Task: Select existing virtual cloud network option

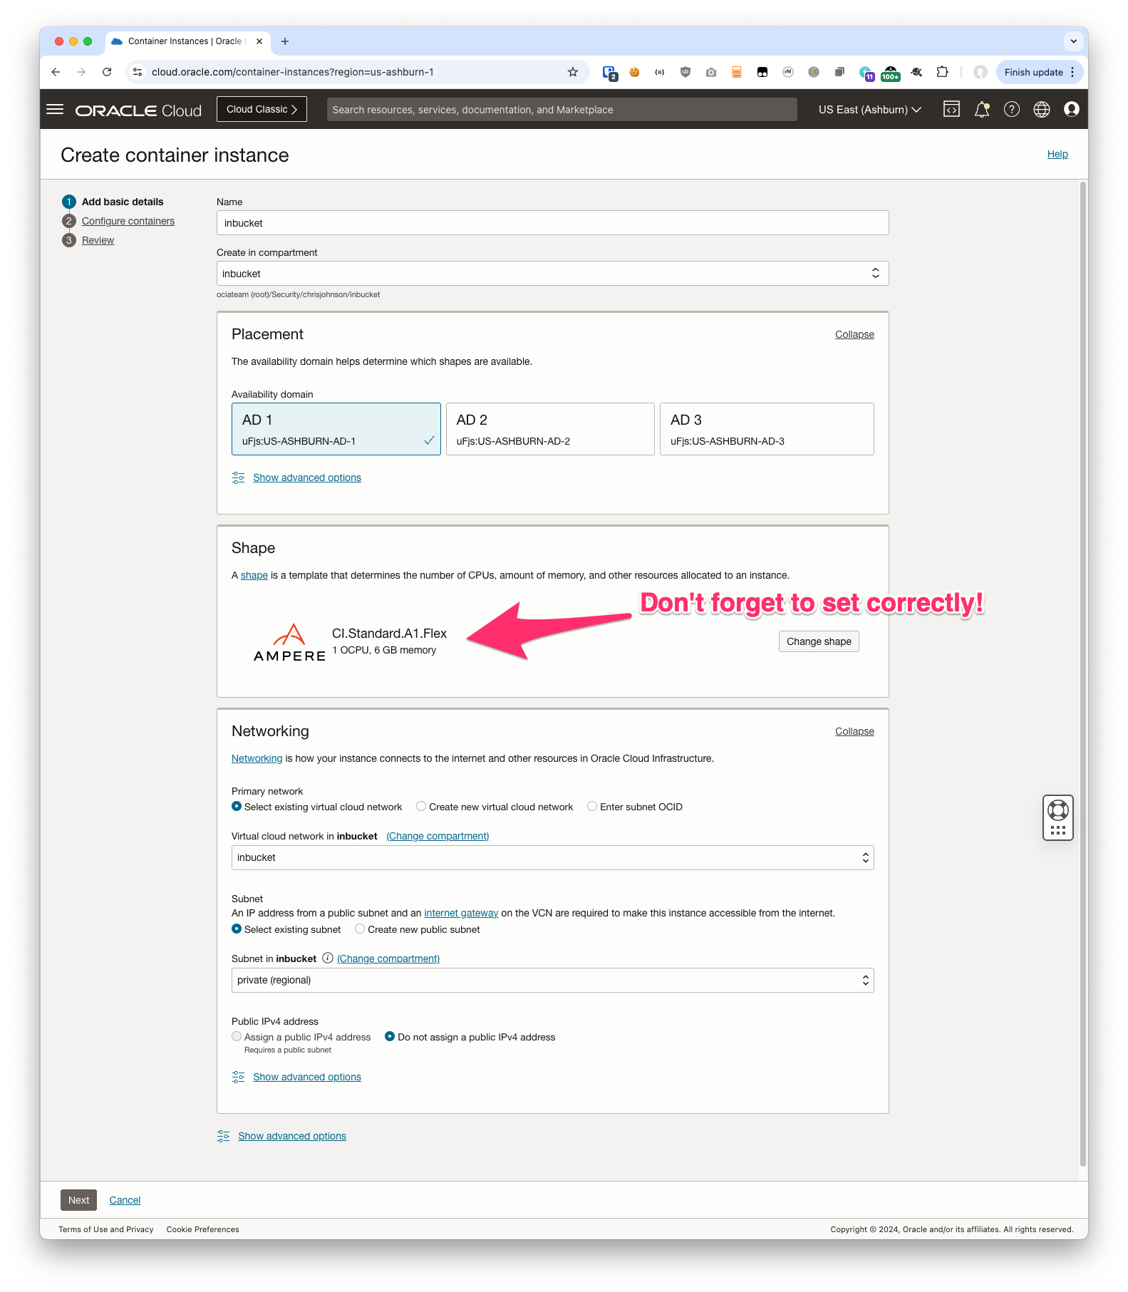Action: [x=237, y=807]
